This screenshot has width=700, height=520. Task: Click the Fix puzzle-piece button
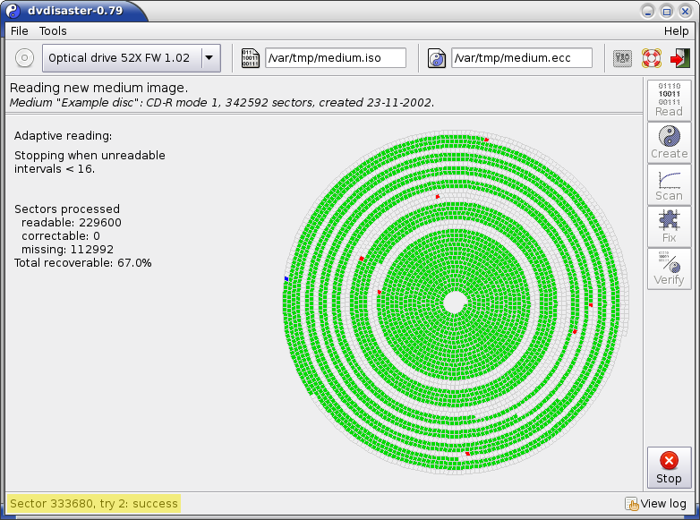coord(669,226)
